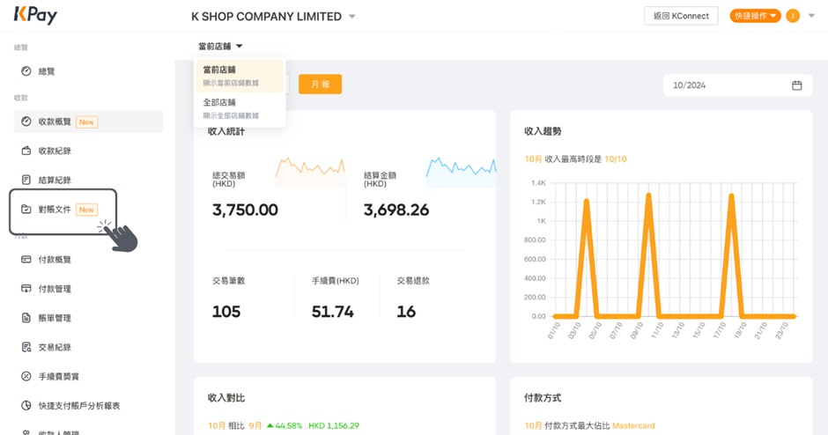Click the 總交易額 orange sparkline chart
This screenshot has width=828, height=435.
pos(310,172)
